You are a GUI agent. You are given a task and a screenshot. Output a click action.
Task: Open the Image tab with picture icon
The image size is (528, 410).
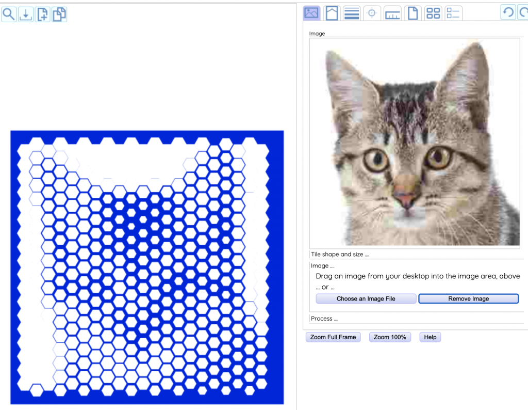tap(311, 13)
